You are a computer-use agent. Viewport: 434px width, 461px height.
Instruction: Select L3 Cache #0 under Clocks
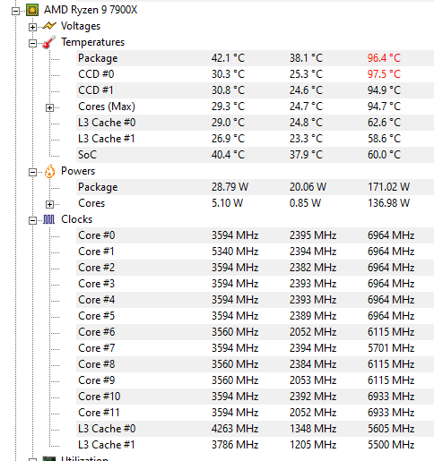pyautogui.click(x=107, y=429)
